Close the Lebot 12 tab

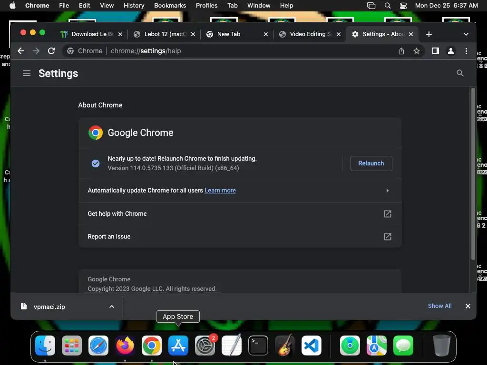193,34
